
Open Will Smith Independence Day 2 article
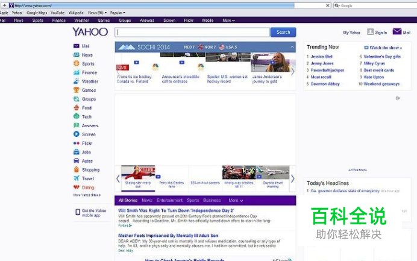coord(176,210)
